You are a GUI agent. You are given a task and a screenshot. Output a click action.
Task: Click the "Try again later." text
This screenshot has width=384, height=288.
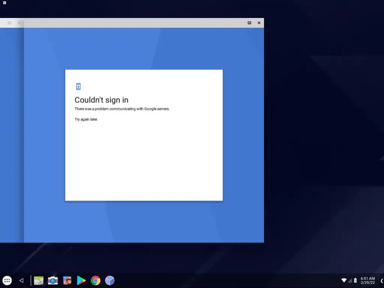pyautogui.click(x=86, y=119)
